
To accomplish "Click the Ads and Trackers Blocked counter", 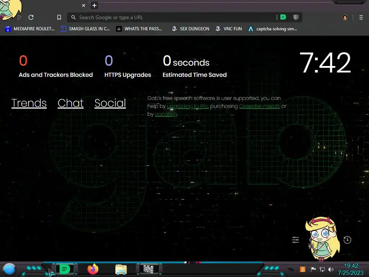I will pos(56,66).
